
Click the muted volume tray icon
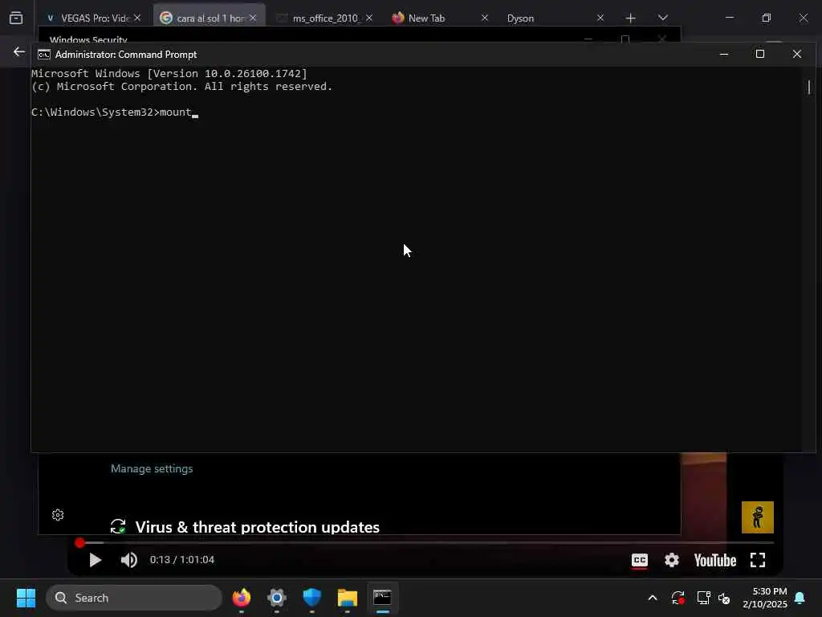725,598
